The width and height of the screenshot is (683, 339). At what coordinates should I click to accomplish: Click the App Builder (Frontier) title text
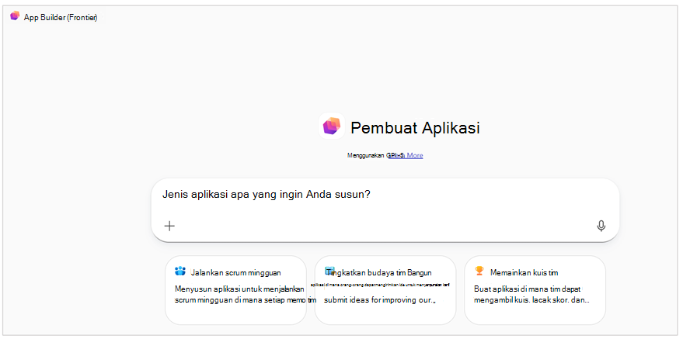click(61, 17)
